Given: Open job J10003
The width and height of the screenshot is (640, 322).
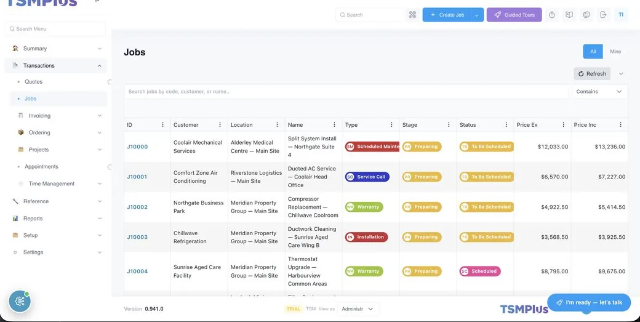Looking at the screenshot, I should pos(137,237).
